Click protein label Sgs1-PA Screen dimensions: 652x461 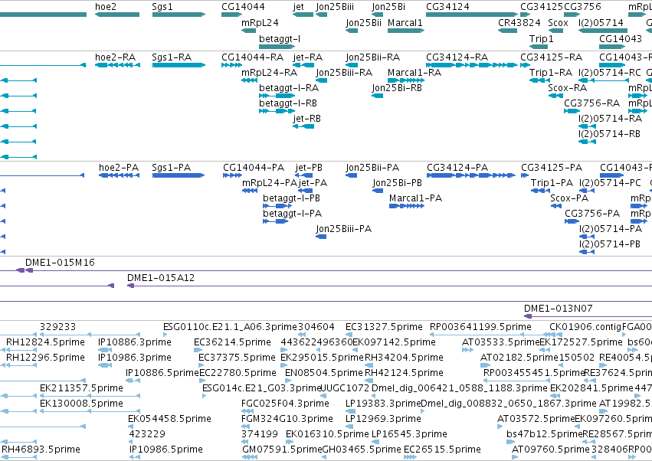pyautogui.click(x=172, y=168)
